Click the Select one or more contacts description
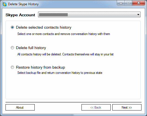 tap(64, 34)
